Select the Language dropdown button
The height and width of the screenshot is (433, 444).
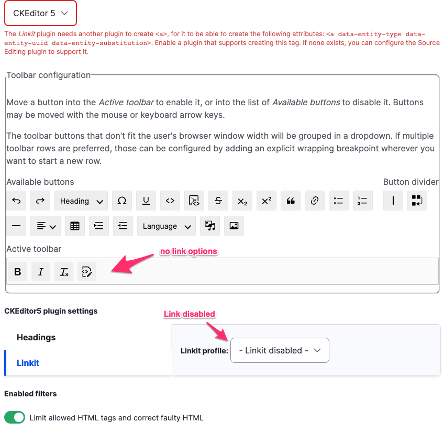167,226
